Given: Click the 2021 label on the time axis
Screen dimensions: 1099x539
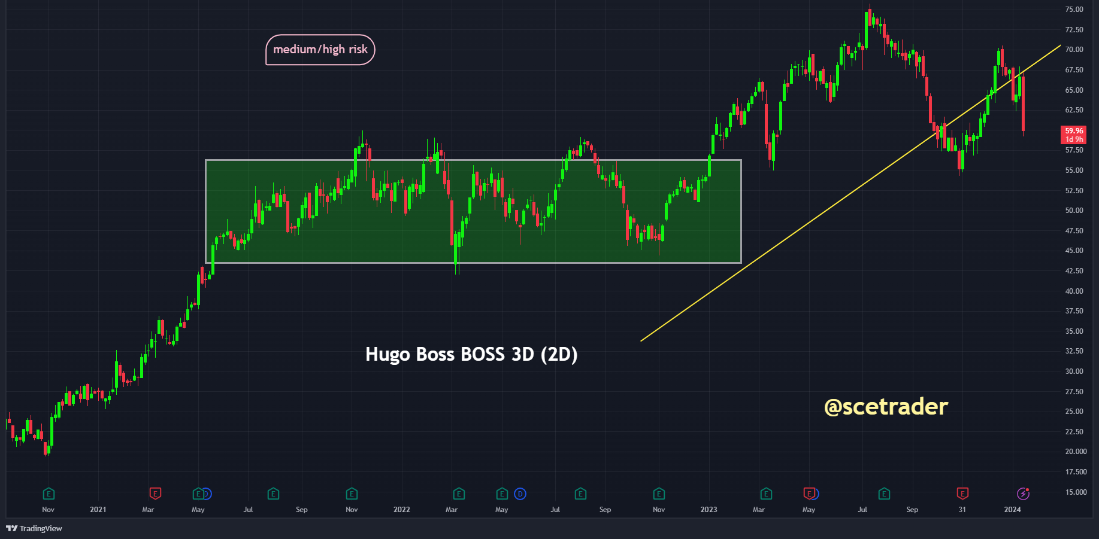Looking at the screenshot, I should [x=98, y=510].
